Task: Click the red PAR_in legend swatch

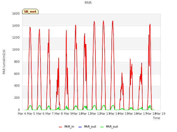Action: click(60, 127)
